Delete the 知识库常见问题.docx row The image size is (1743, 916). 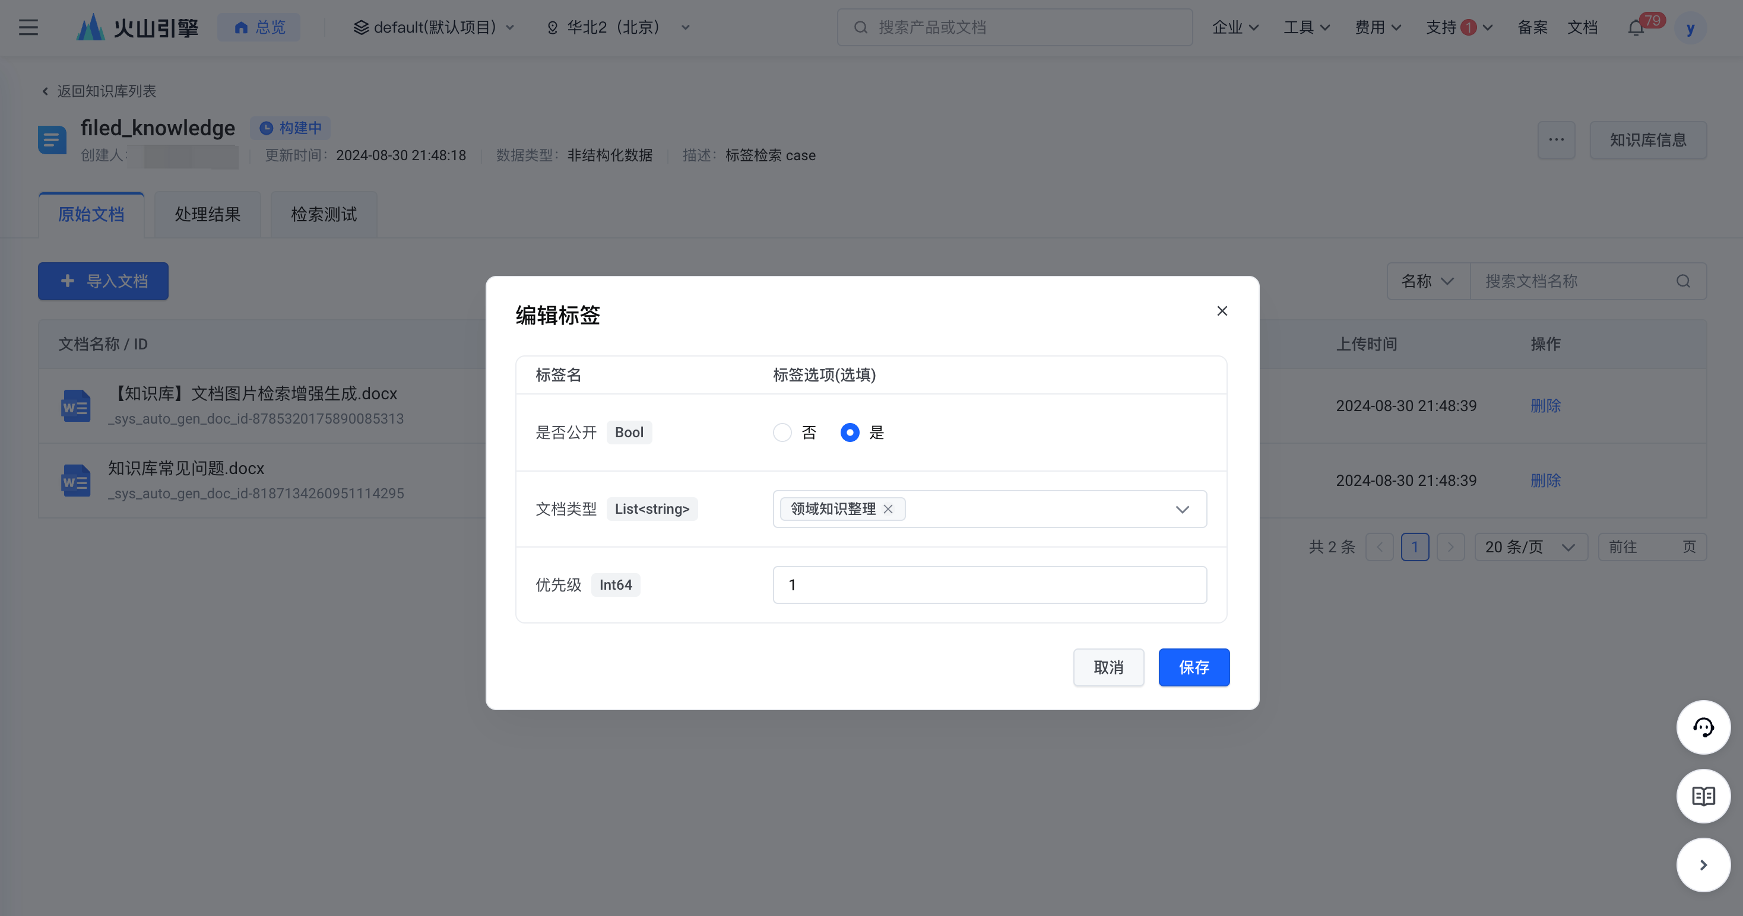pyautogui.click(x=1545, y=481)
